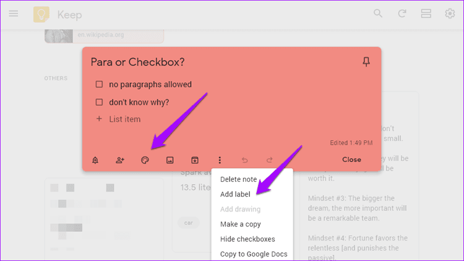Click the 'List item' input field
464x261 pixels.
(124, 119)
